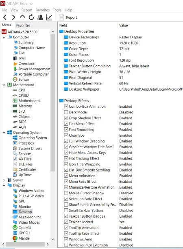
Task: Switch to the Favorites tab
Action: [23, 25]
